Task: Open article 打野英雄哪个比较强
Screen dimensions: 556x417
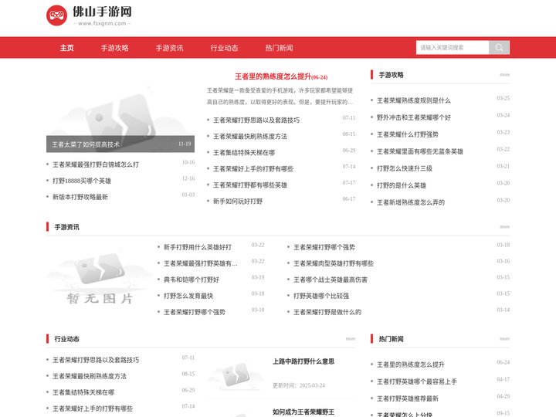Action: [x=321, y=296]
